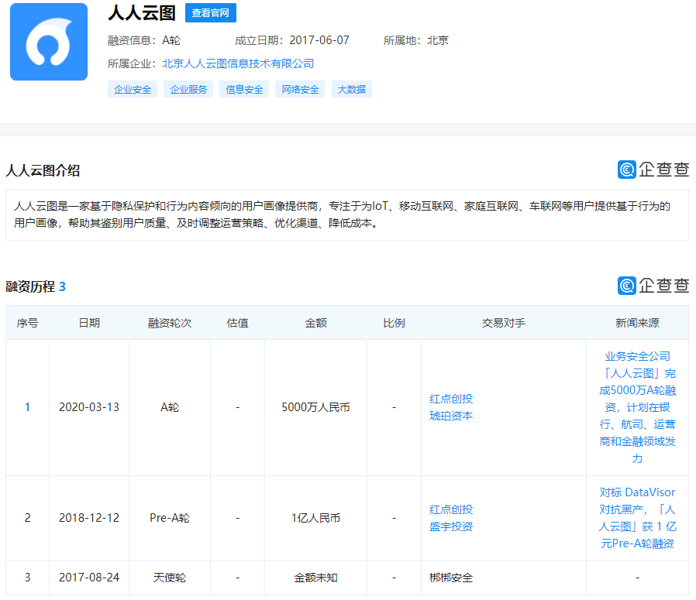696x600 pixels.
Task: Select the 企业安全 tag
Action: (x=133, y=90)
